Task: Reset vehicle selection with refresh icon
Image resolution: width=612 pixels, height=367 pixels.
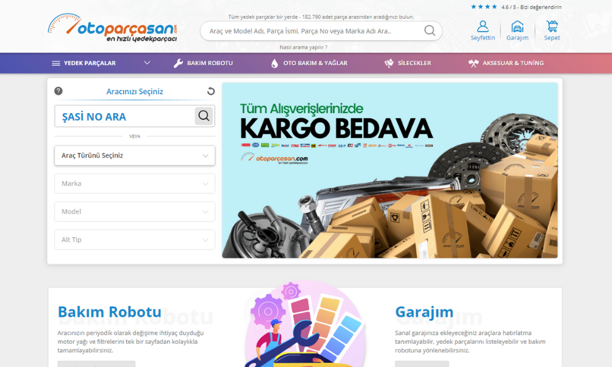Action: pyautogui.click(x=211, y=91)
